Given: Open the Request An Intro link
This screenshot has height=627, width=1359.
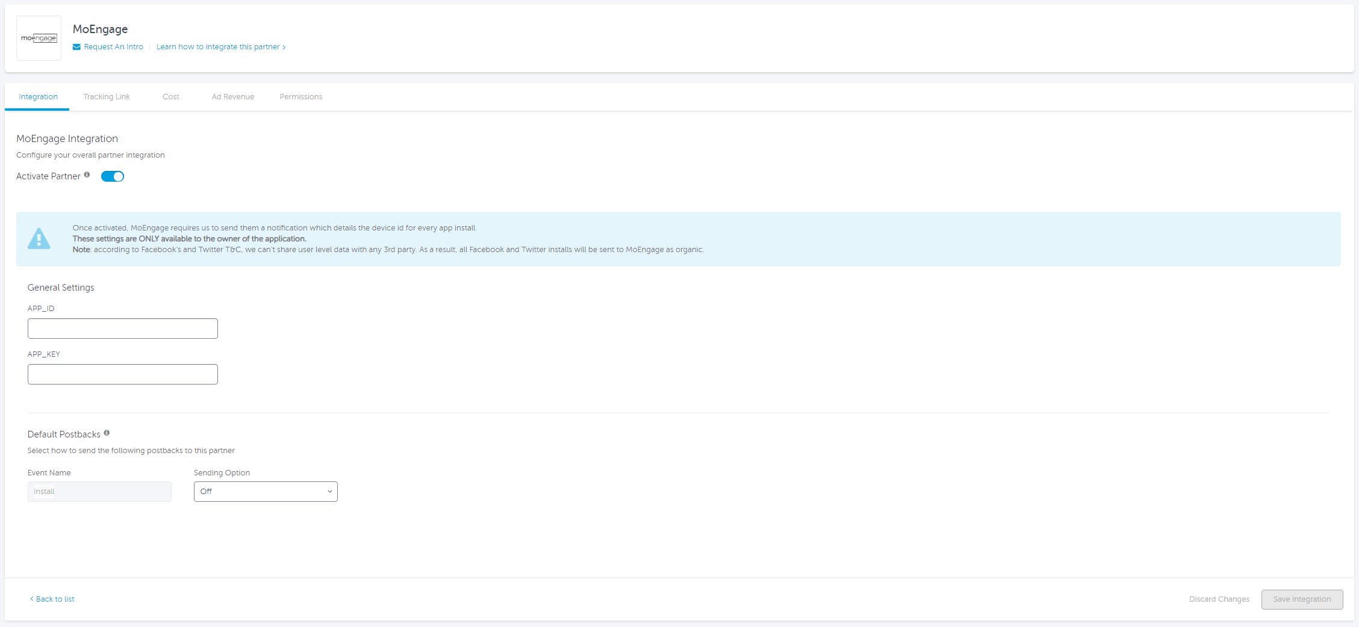Looking at the screenshot, I should (x=114, y=47).
